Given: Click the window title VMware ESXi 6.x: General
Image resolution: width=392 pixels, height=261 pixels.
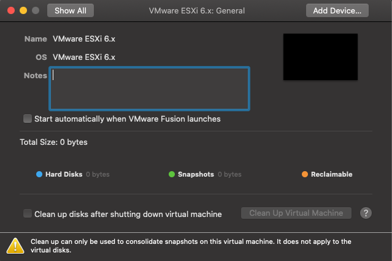Looking at the screenshot, I should pyautogui.click(x=197, y=11).
